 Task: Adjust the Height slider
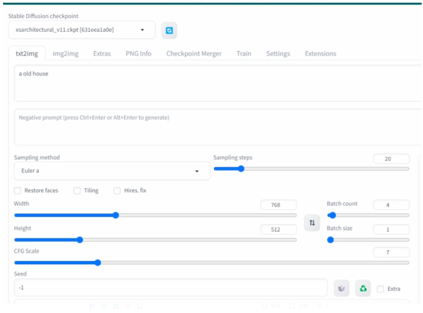point(155,240)
